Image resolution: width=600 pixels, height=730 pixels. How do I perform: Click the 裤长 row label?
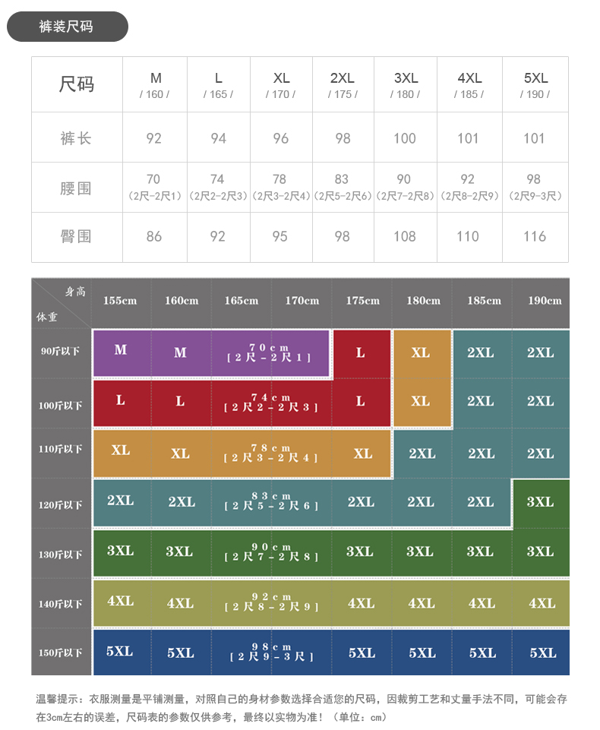(x=77, y=138)
